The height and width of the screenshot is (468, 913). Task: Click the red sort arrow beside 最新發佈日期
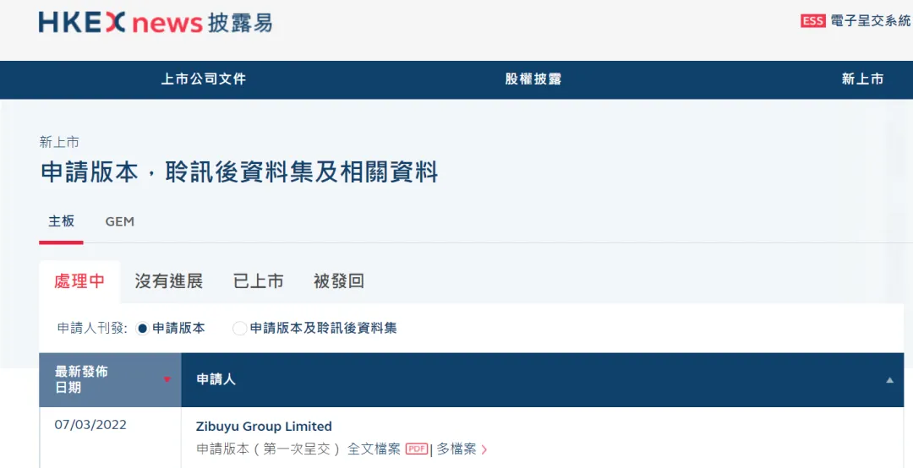[x=167, y=379]
